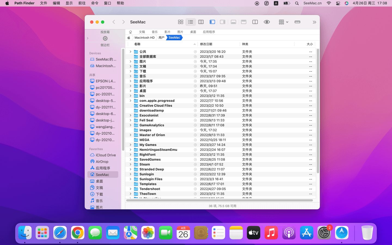Toggle the right sidebar pane
This screenshot has height=245, width=392.
[223, 22]
